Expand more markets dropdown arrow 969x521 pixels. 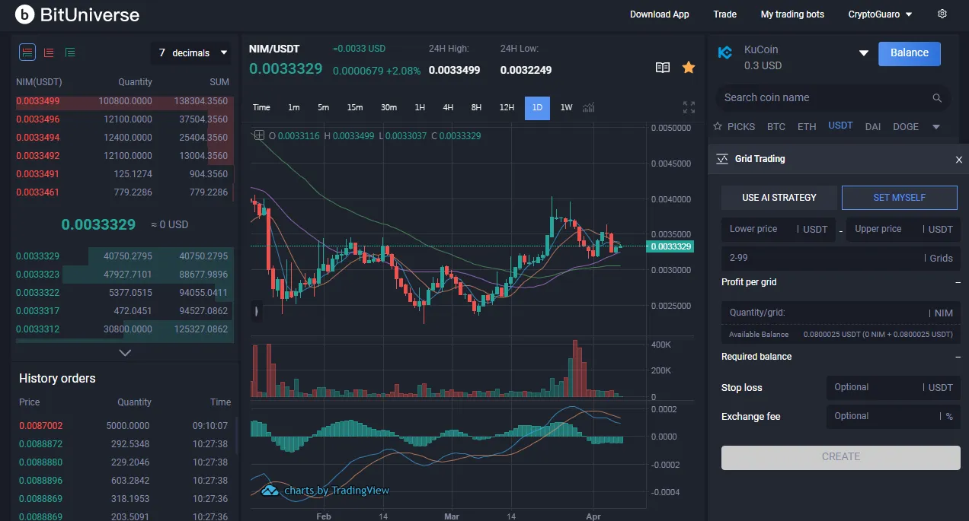coord(936,127)
